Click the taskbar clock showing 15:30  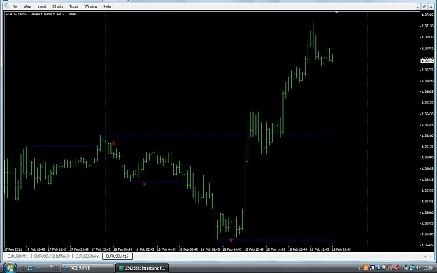427,267
